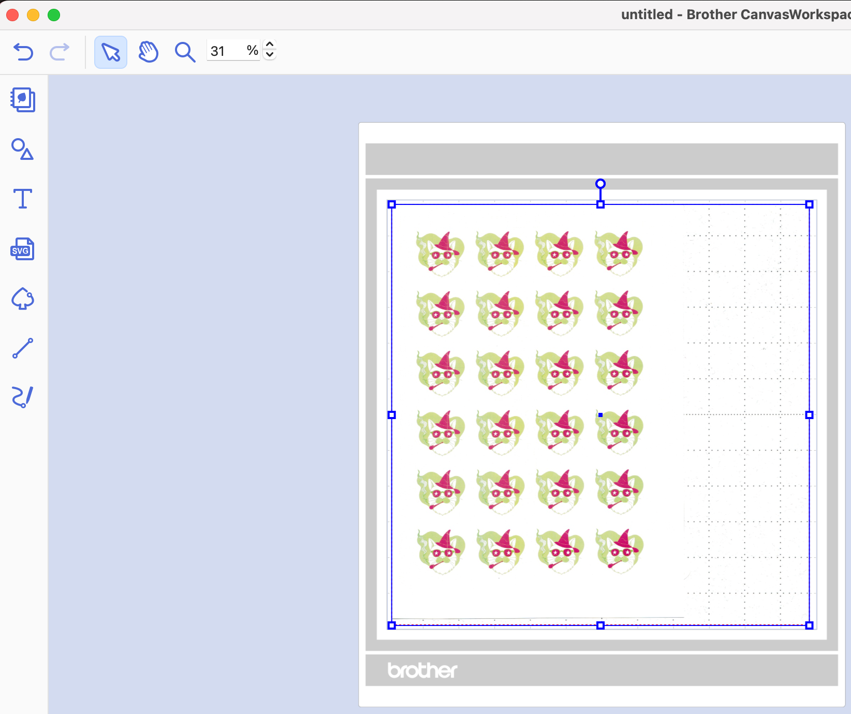Click the zoom percentage input field
851x714 pixels.
(x=233, y=51)
